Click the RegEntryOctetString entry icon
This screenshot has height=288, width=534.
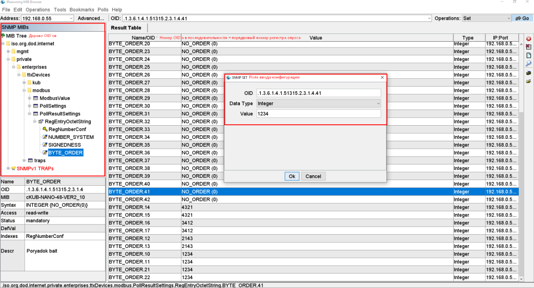pos(41,122)
